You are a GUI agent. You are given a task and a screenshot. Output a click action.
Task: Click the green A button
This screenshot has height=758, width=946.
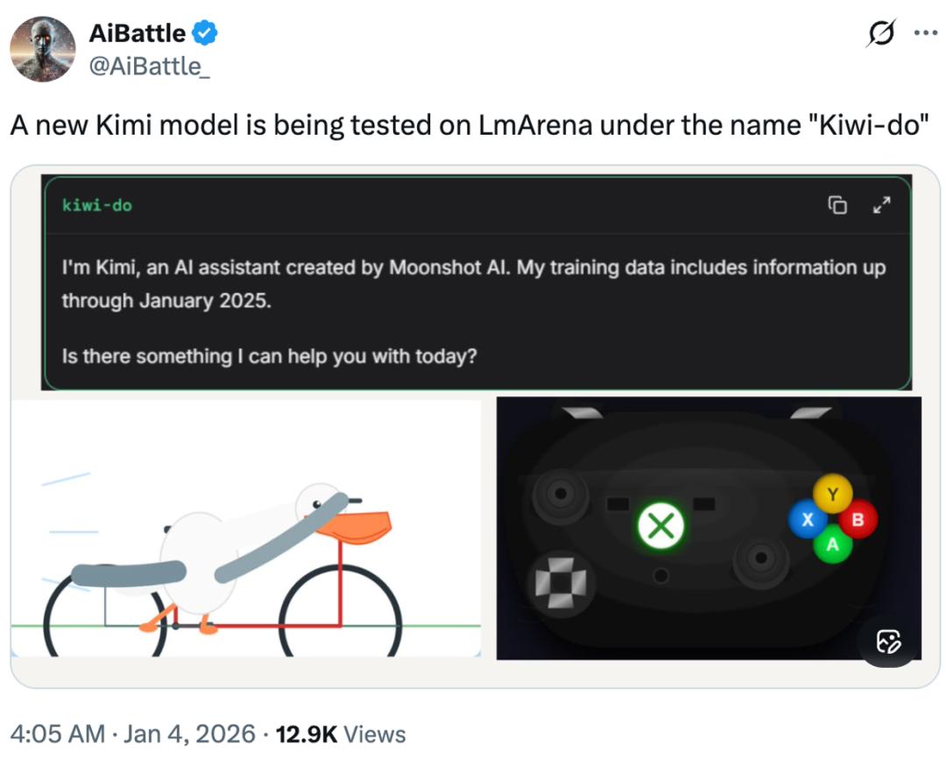(x=832, y=545)
